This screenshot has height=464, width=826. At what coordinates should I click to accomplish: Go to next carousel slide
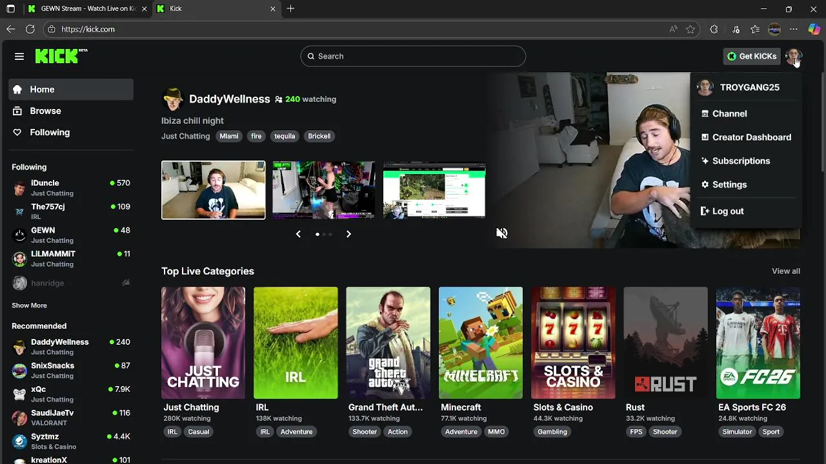(x=348, y=234)
